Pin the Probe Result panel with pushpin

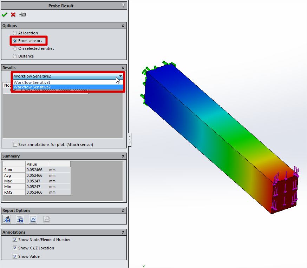point(22,15)
